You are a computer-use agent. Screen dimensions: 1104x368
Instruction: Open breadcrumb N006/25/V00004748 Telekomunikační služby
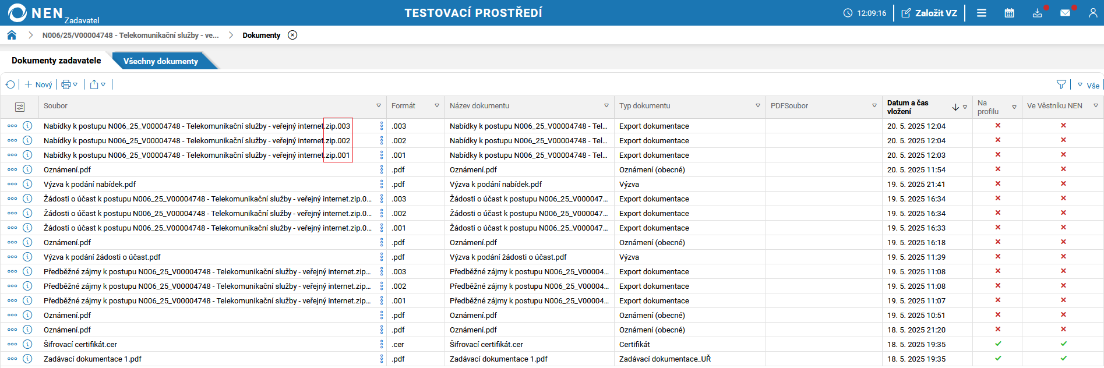(x=130, y=36)
